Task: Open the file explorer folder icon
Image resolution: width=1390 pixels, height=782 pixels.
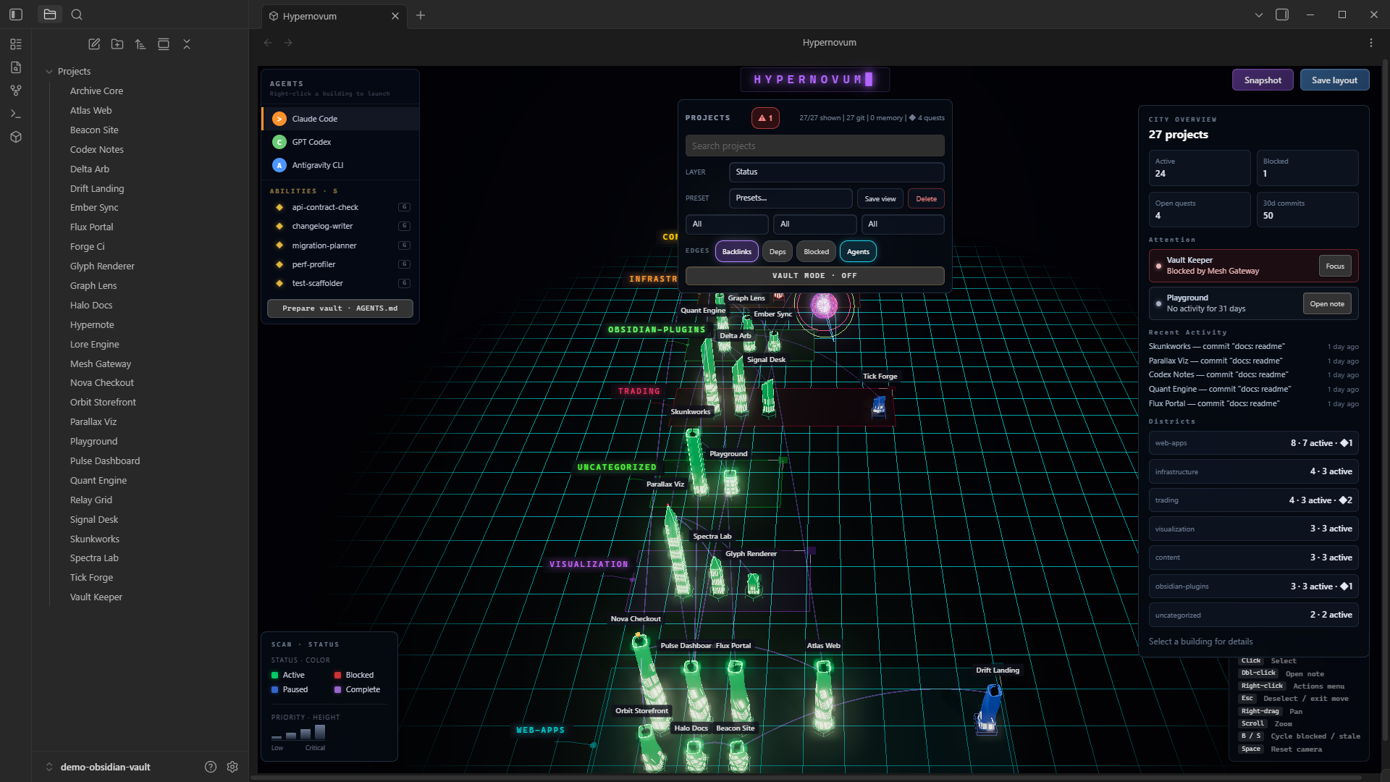Action: pos(50,14)
